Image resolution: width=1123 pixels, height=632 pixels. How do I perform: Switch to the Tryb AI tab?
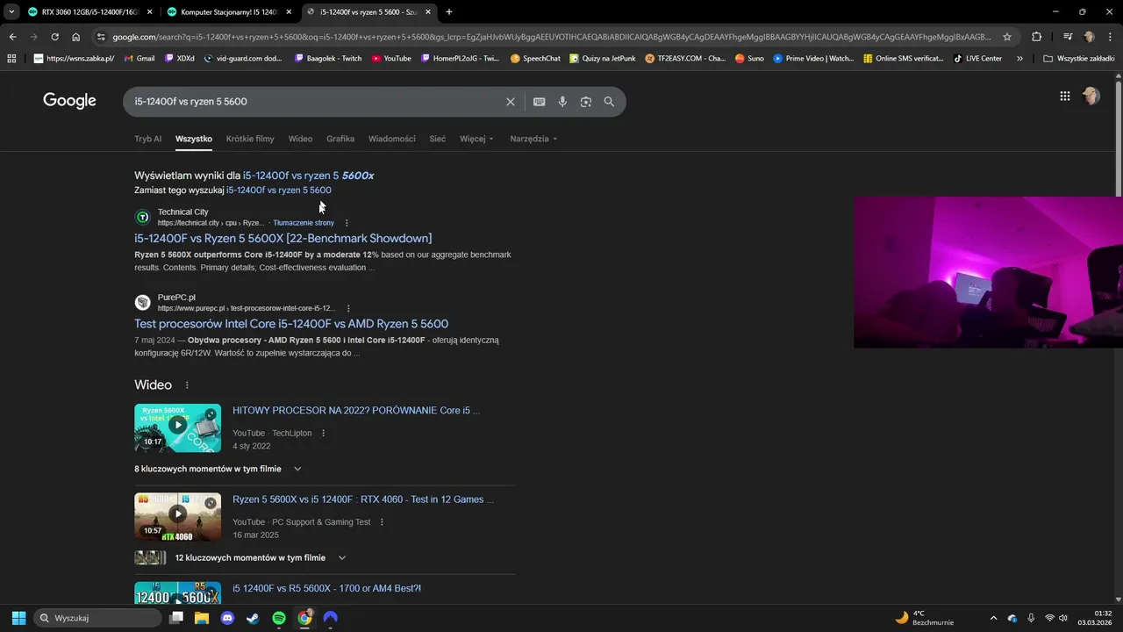(147, 139)
